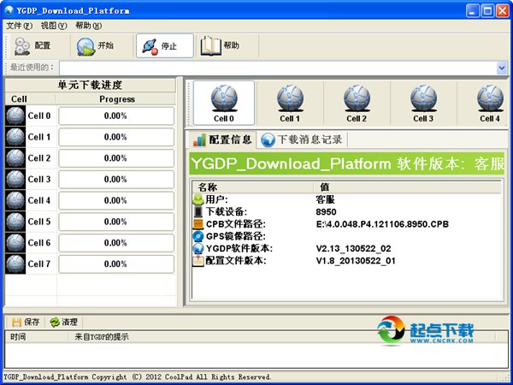Image resolution: width=513 pixels, height=385 pixels.
Task: Click Cell 4 globe icon in progress list
Action: click(15, 200)
